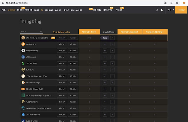The image size is (188, 122).
Task: Open the ANH language dropdown
Action: pyautogui.click(x=171, y=10)
